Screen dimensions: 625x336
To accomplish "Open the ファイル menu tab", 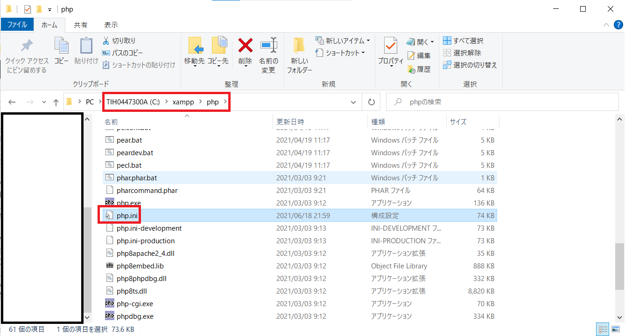I will click(17, 25).
